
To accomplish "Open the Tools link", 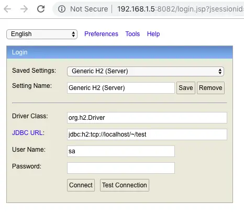I will [132, 34].
